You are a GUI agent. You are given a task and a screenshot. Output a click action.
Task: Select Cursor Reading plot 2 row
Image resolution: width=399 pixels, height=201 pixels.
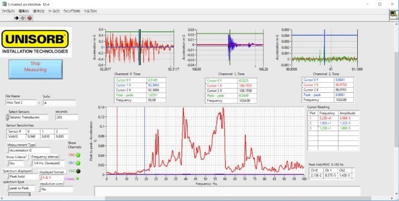point(333,123)
